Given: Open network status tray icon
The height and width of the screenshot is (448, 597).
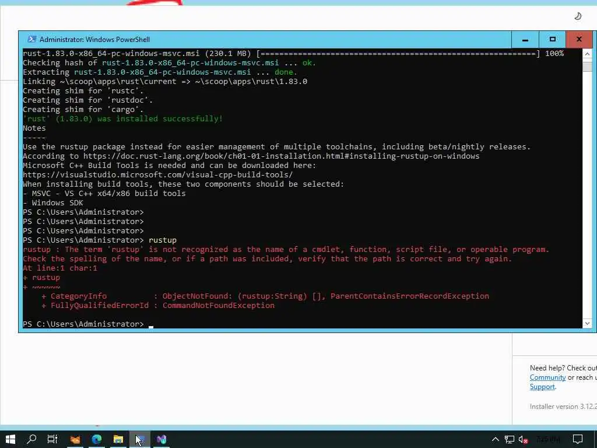Looking at the screenshot, I should point(509,439).
